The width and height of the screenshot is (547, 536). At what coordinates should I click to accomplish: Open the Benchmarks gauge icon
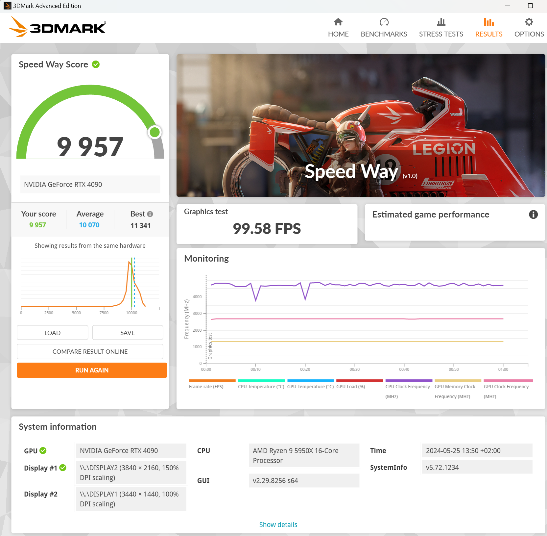point(384,22)
